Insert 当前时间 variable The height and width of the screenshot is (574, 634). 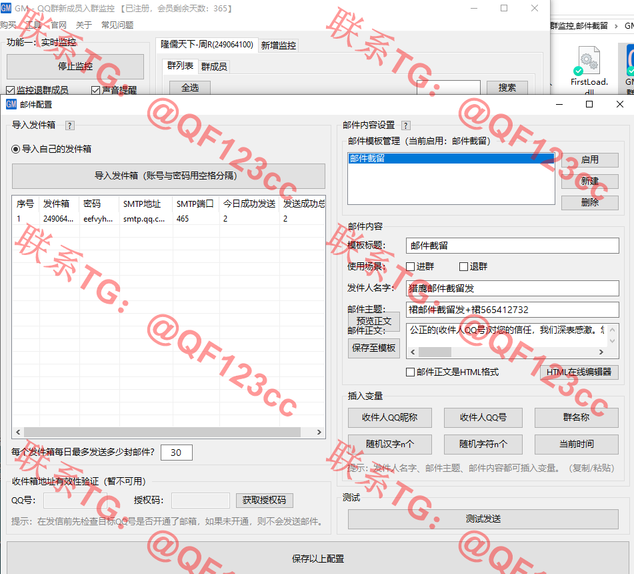pyautogui.click(x=577, y=444)
